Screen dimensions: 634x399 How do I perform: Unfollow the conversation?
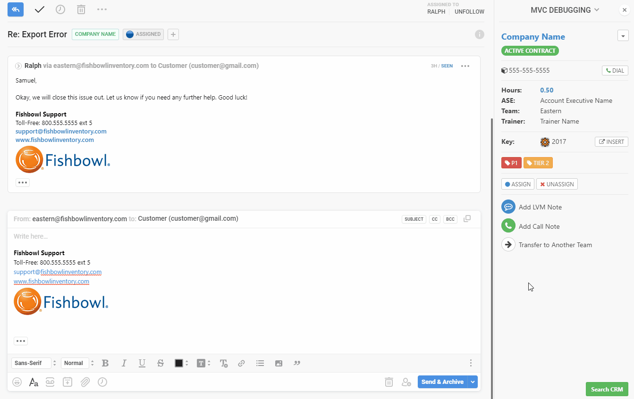(469, 11)
